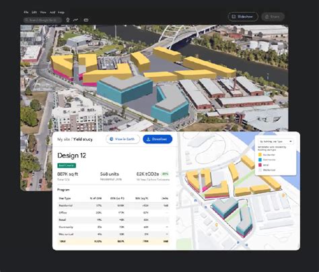This screenshot has height=272, width=319.
Task: Open the Edit menu
Action: click(x=34, y=12)
